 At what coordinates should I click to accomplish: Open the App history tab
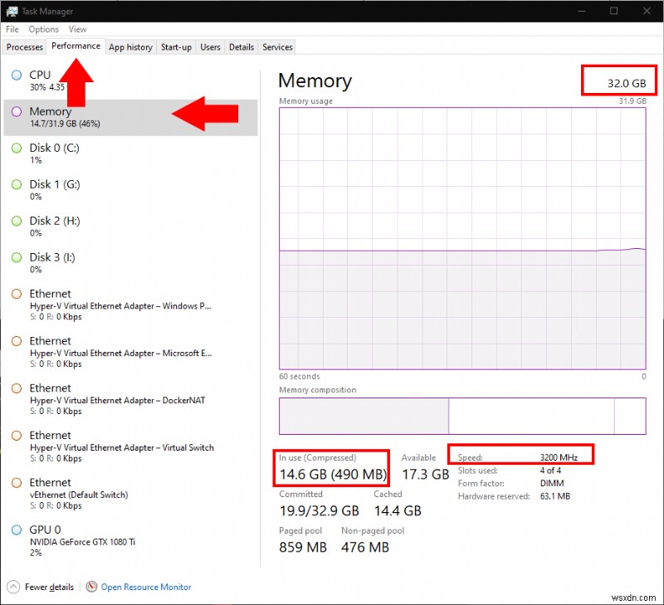[130, 46]
